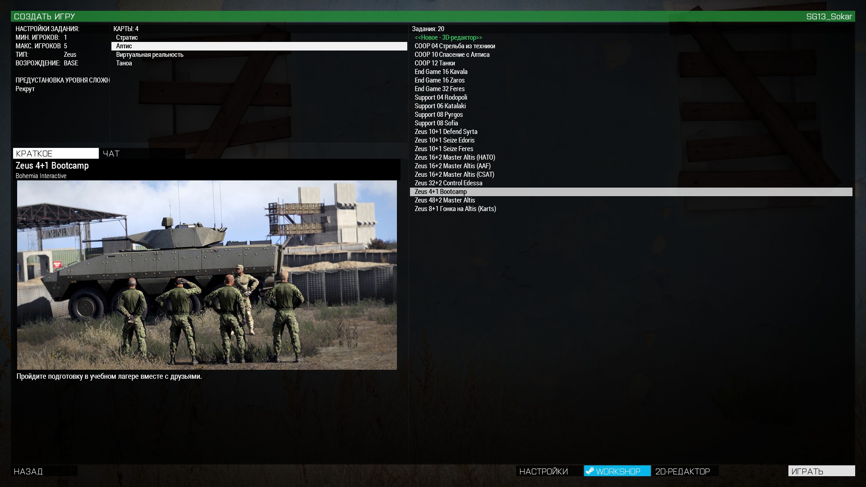Screen dimensions: 866x487
Task: Click the Steam icon on the Workshop button
Action: click(590, 471)
